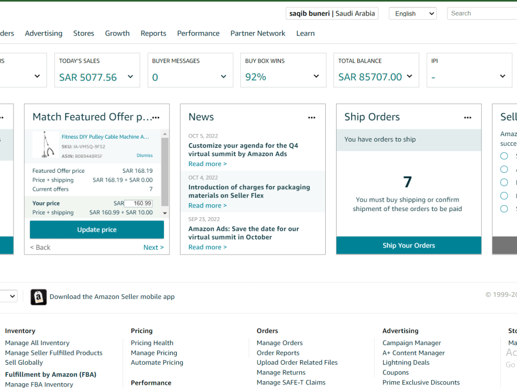The image size is (517, 388).
Task: Open the Sell Globally footer link
Action: click(24, 362)
